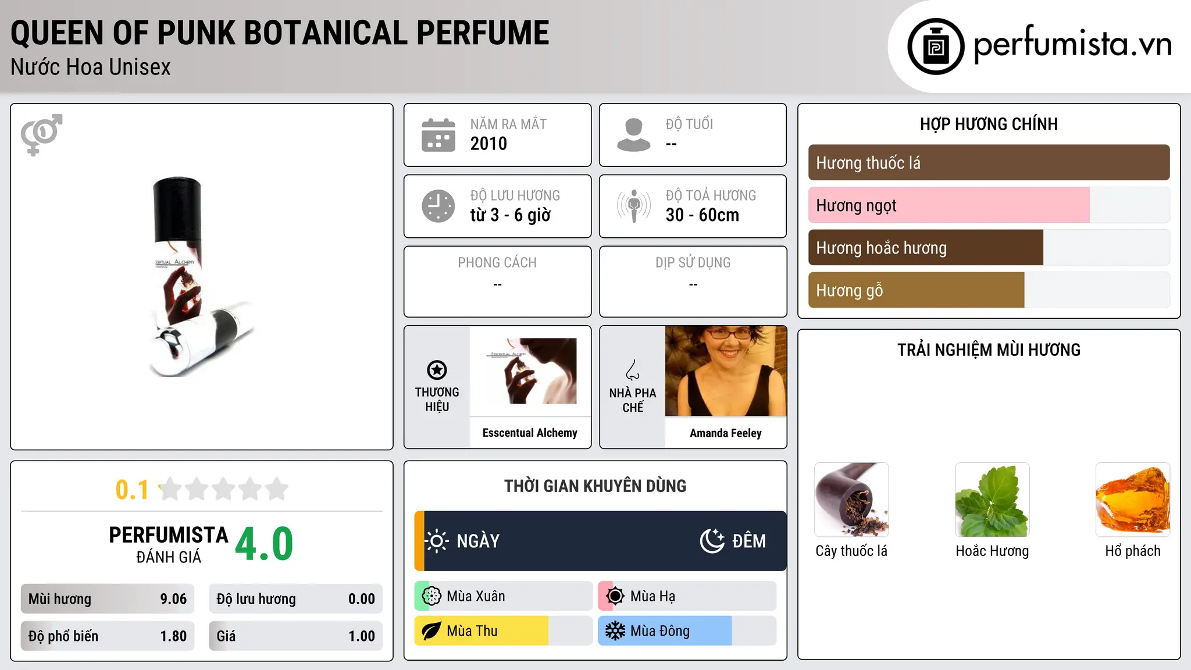Screen dimensions: 1191x670
Task: Click the grey star rating icons
Action: 224,489
